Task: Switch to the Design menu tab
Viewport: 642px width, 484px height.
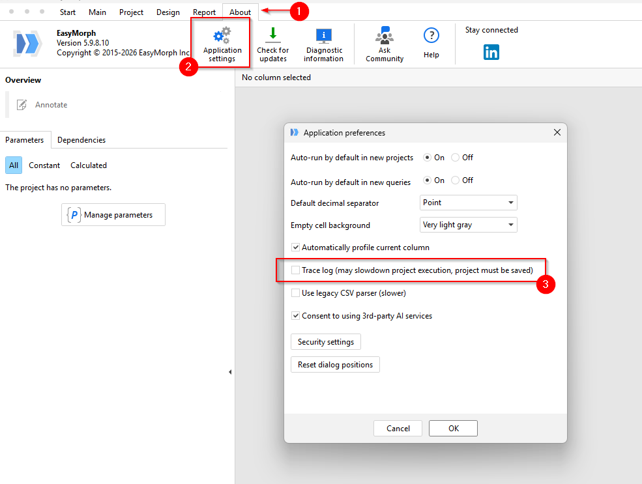Action: coord(168,12)
